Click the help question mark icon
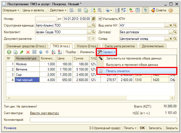The width and height of the screenshot is (181, 133). 171,10
